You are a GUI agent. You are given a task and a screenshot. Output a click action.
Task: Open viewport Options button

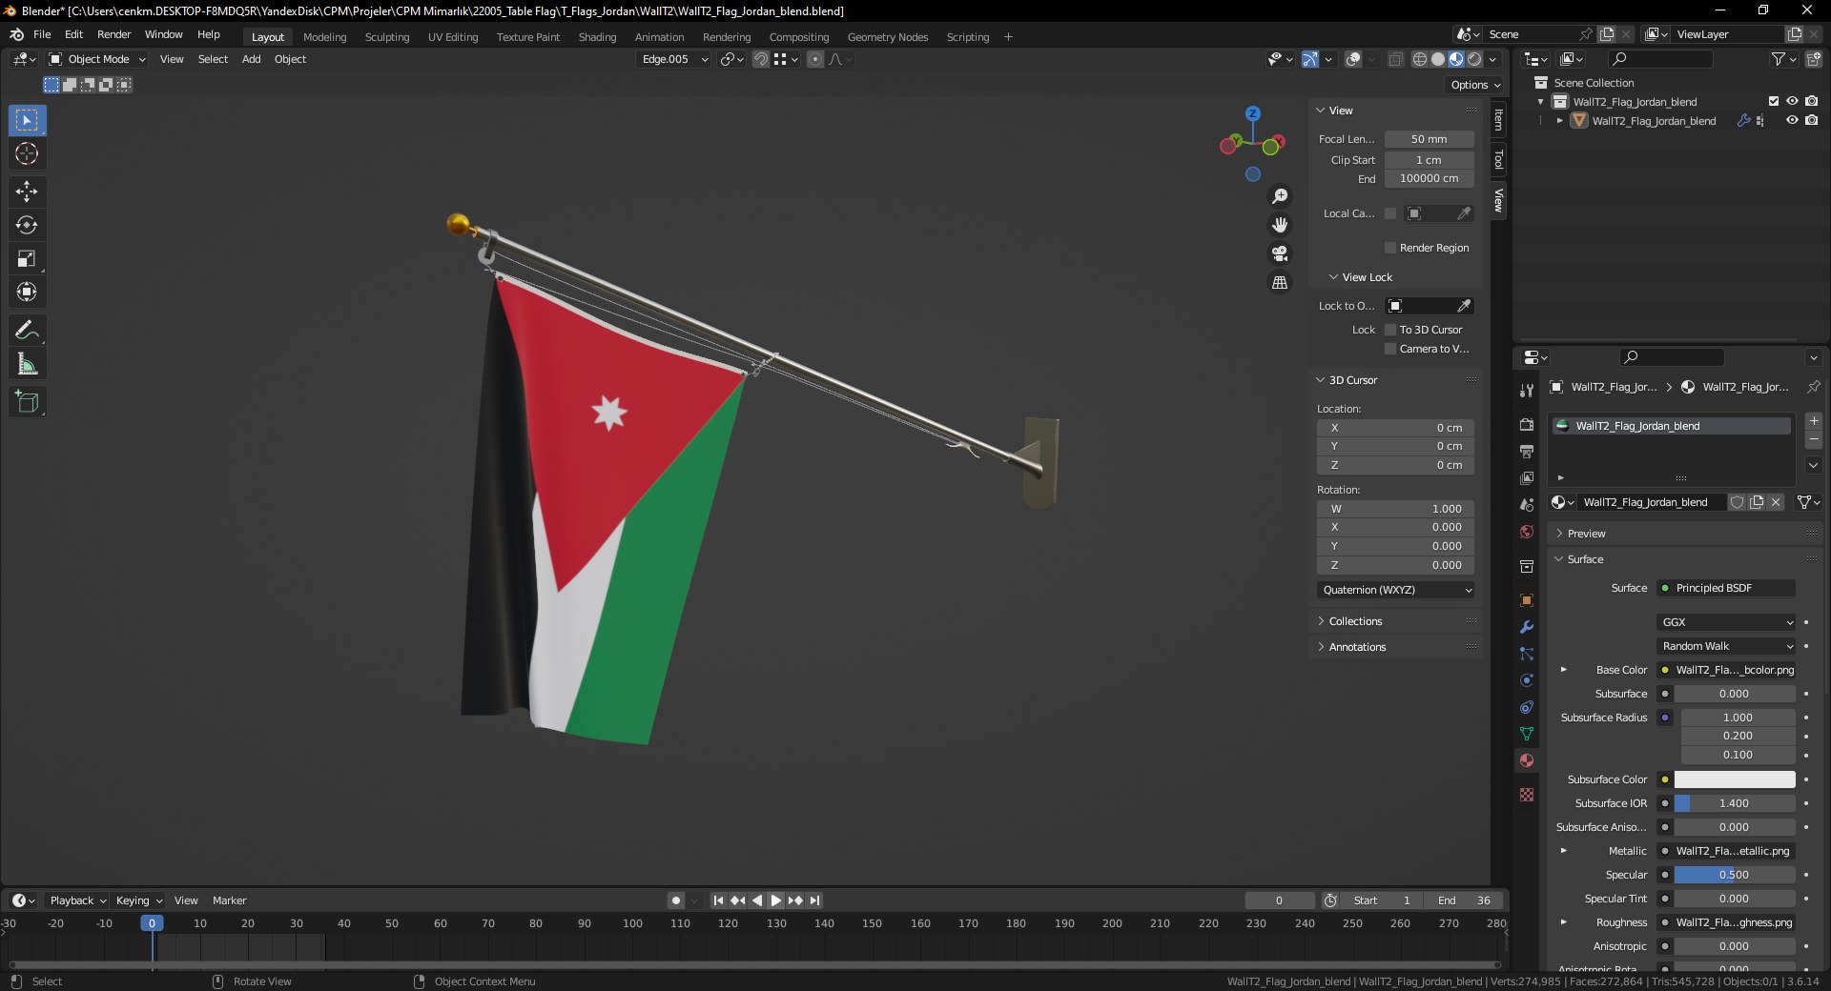click(1475, 85)
